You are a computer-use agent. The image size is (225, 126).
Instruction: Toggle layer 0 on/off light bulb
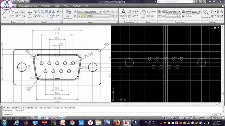pos(79,16)
